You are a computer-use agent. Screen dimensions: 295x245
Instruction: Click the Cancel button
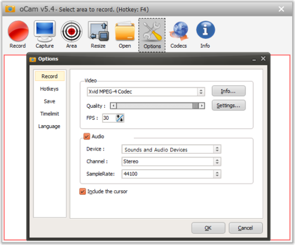pos(246,228)
